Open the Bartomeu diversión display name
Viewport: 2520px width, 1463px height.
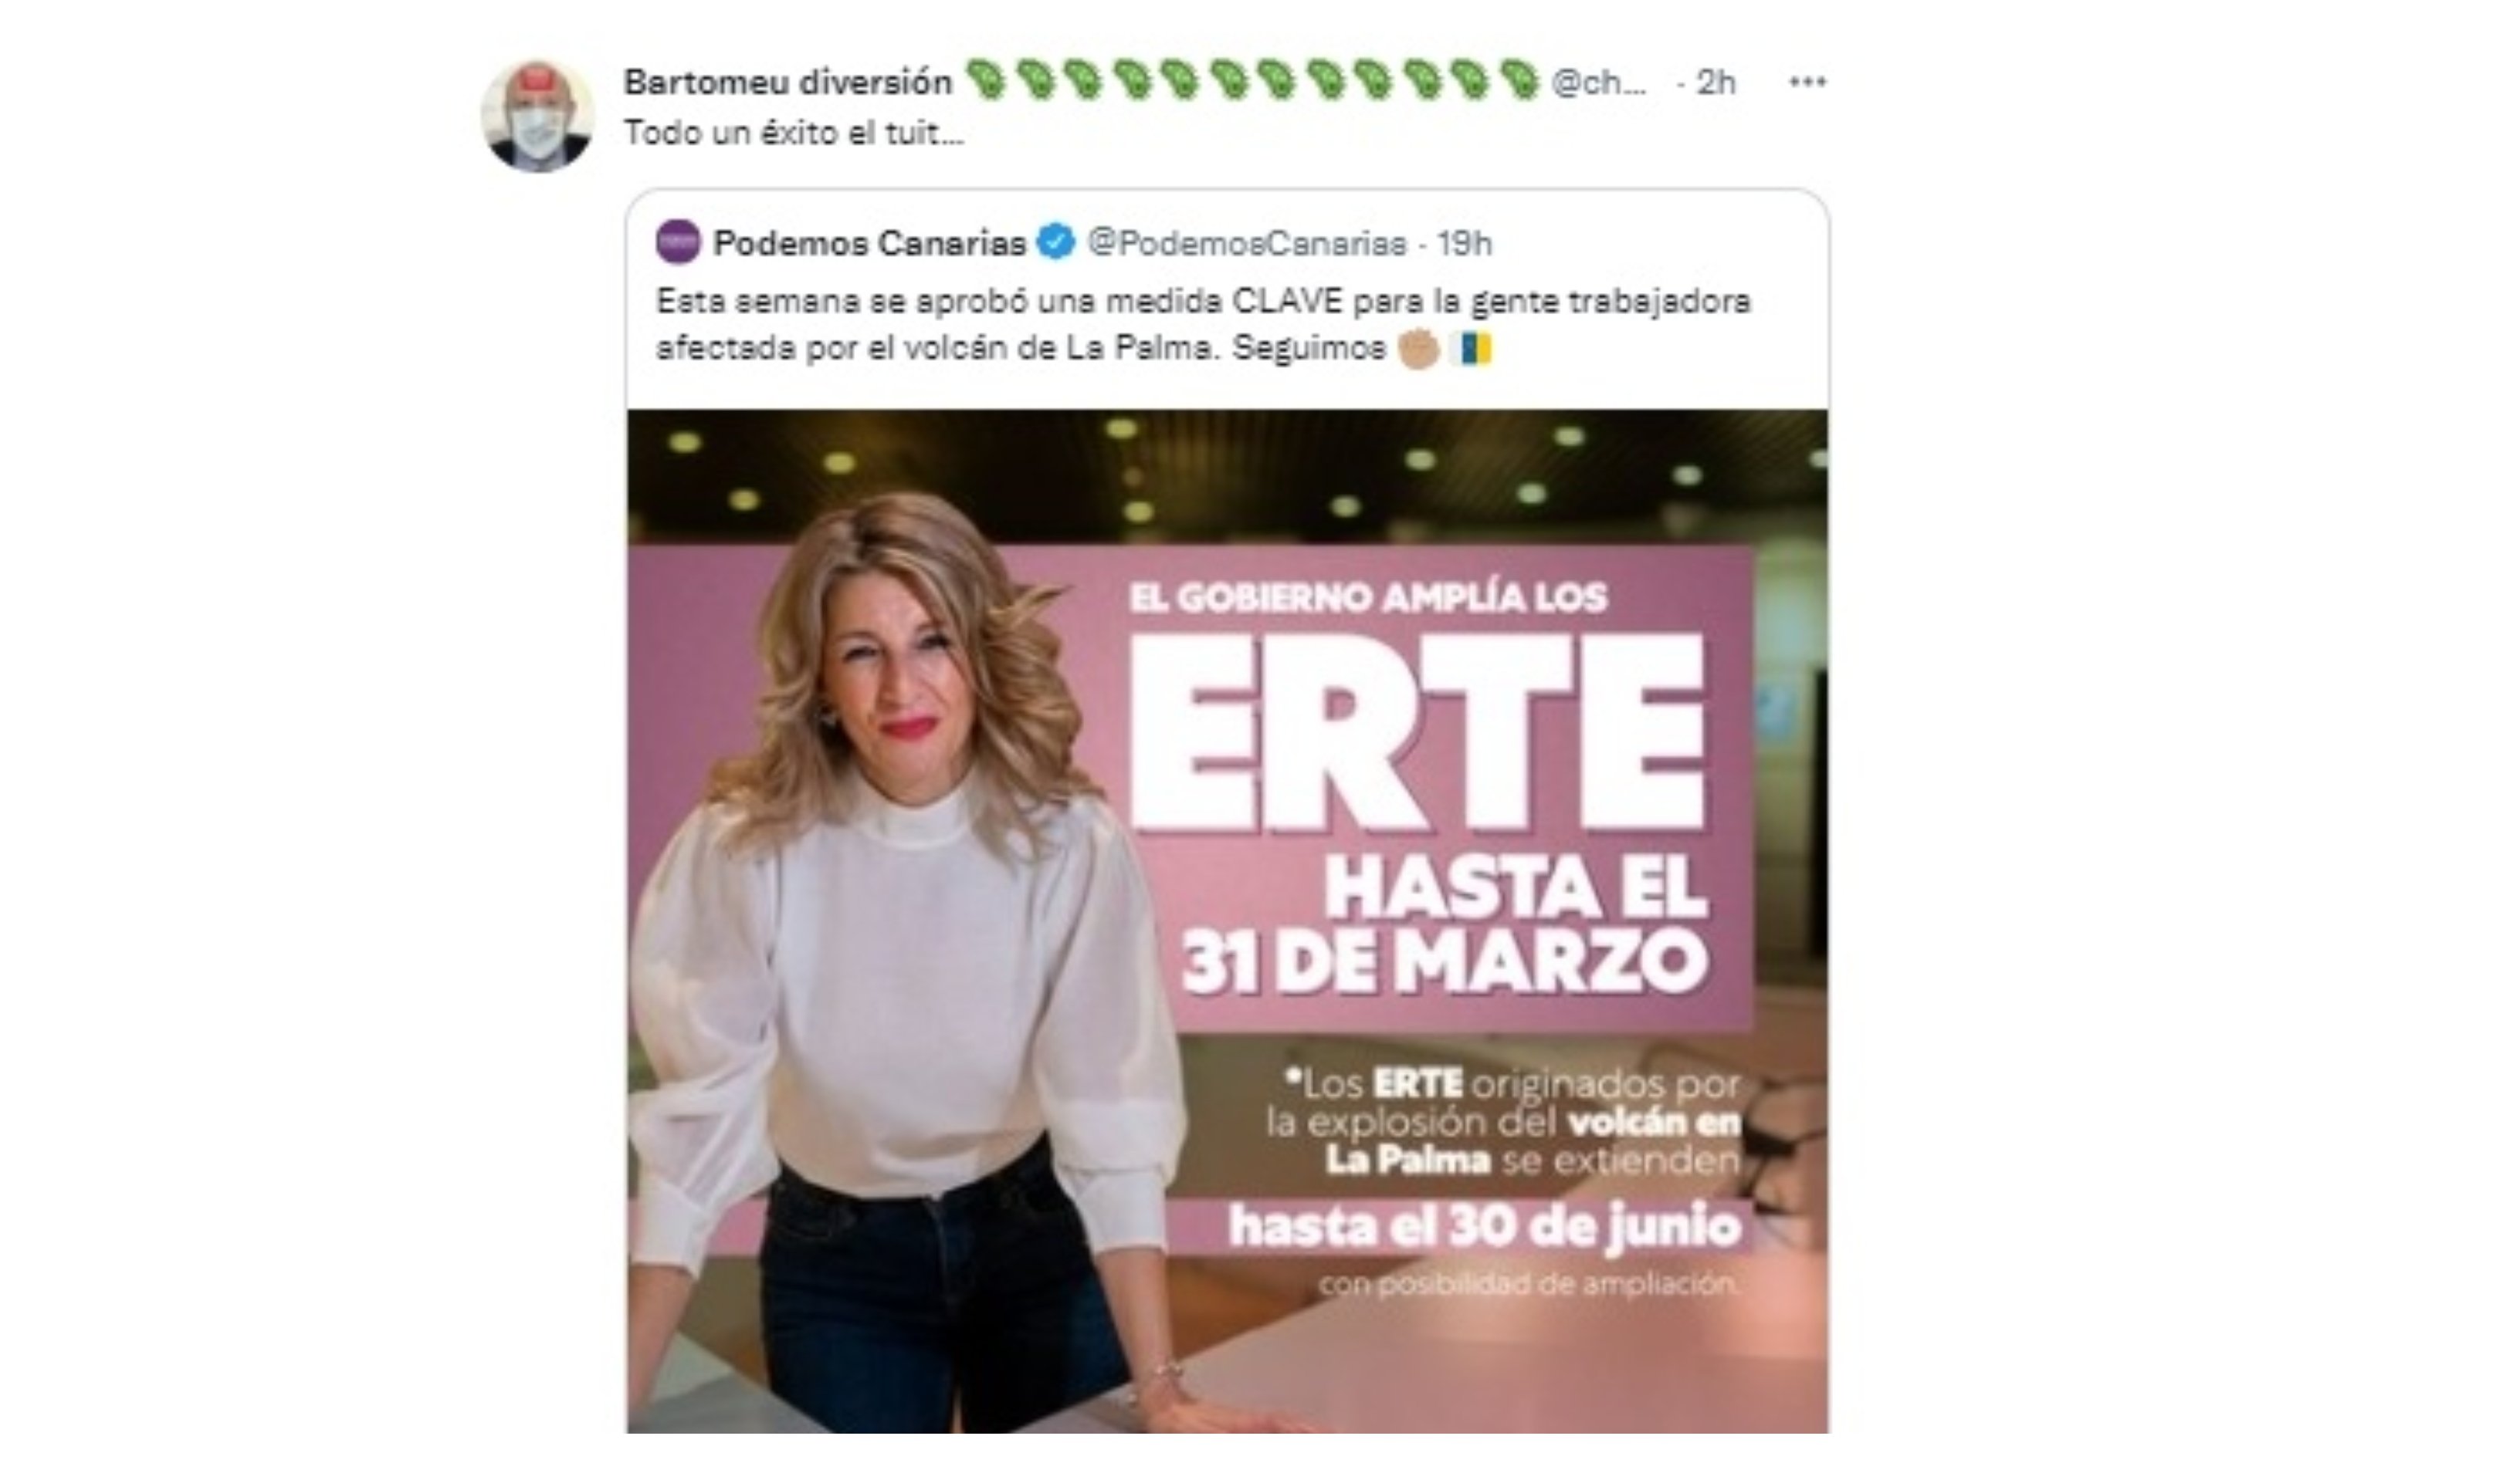coord(788,82)
